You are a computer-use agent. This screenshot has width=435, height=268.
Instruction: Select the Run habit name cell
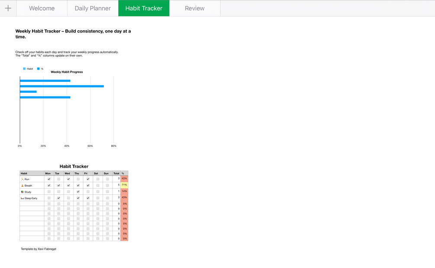pos(32,179)
